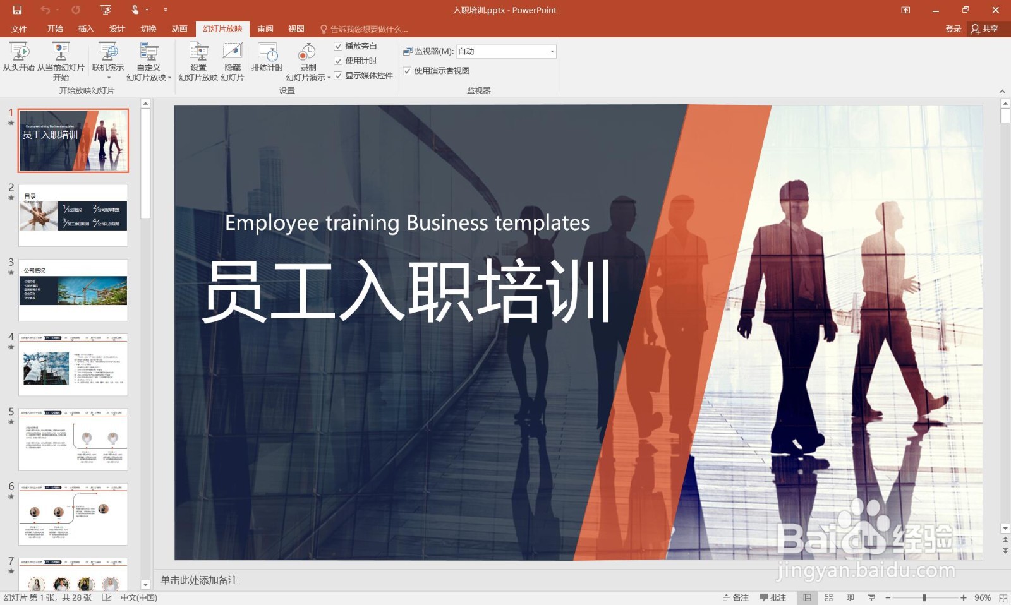1011x605 pixels.
Task: Switch to Reading view in status bar
Action: coord(850,597)
